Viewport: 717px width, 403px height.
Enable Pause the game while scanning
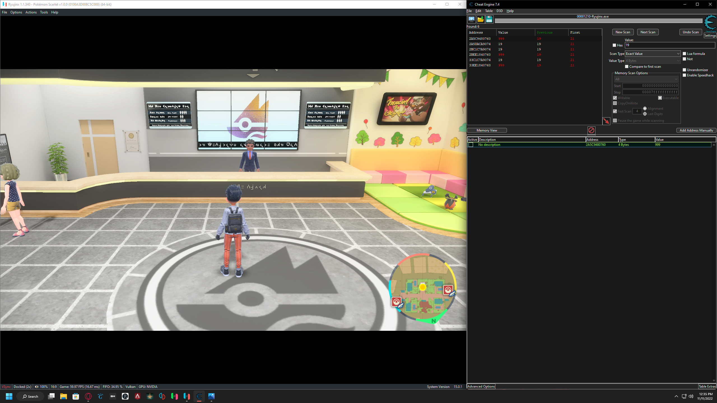click(615, 121)
